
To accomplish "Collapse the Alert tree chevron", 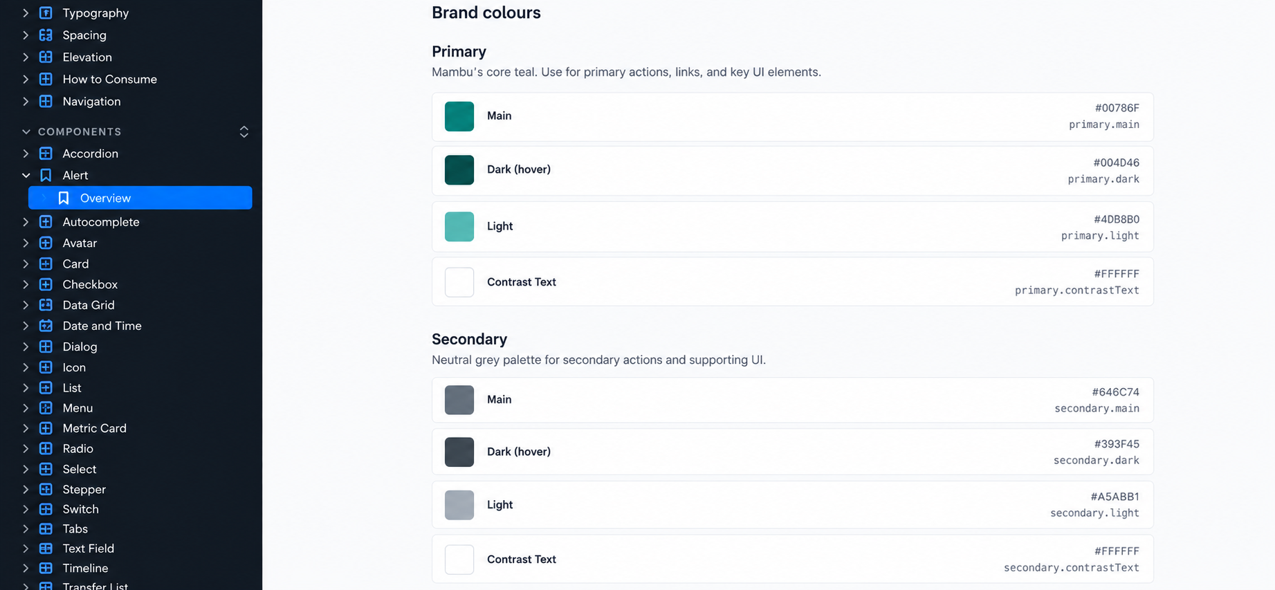I will pos(26,176).
